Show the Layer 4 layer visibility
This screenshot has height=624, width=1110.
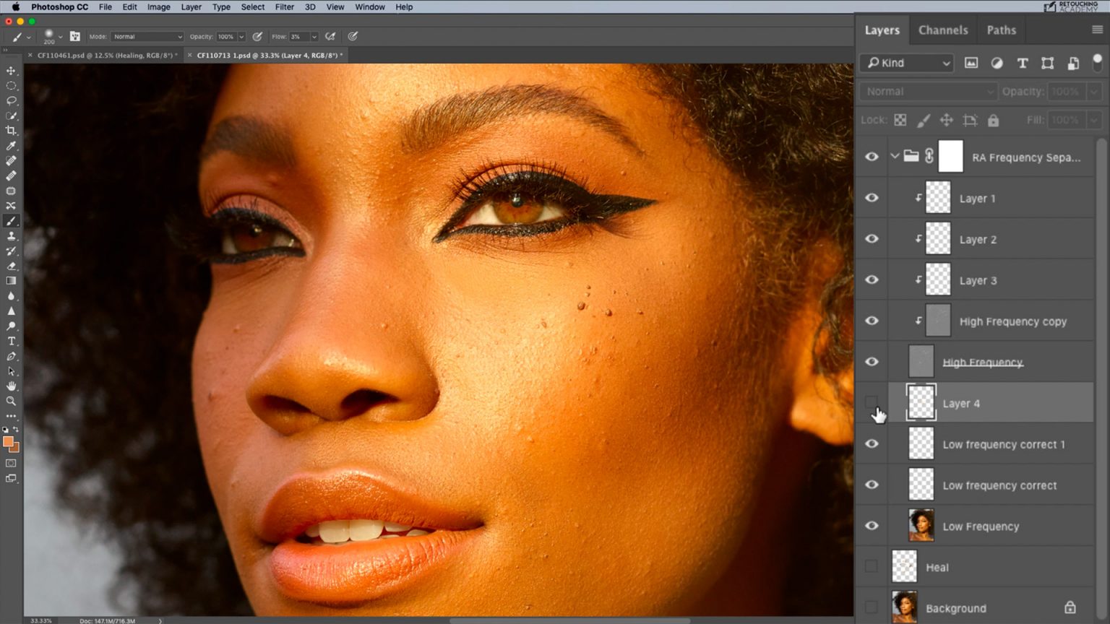point(872,403)
